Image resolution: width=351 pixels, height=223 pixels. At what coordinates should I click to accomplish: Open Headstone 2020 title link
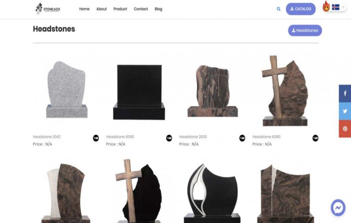(193, 137)
